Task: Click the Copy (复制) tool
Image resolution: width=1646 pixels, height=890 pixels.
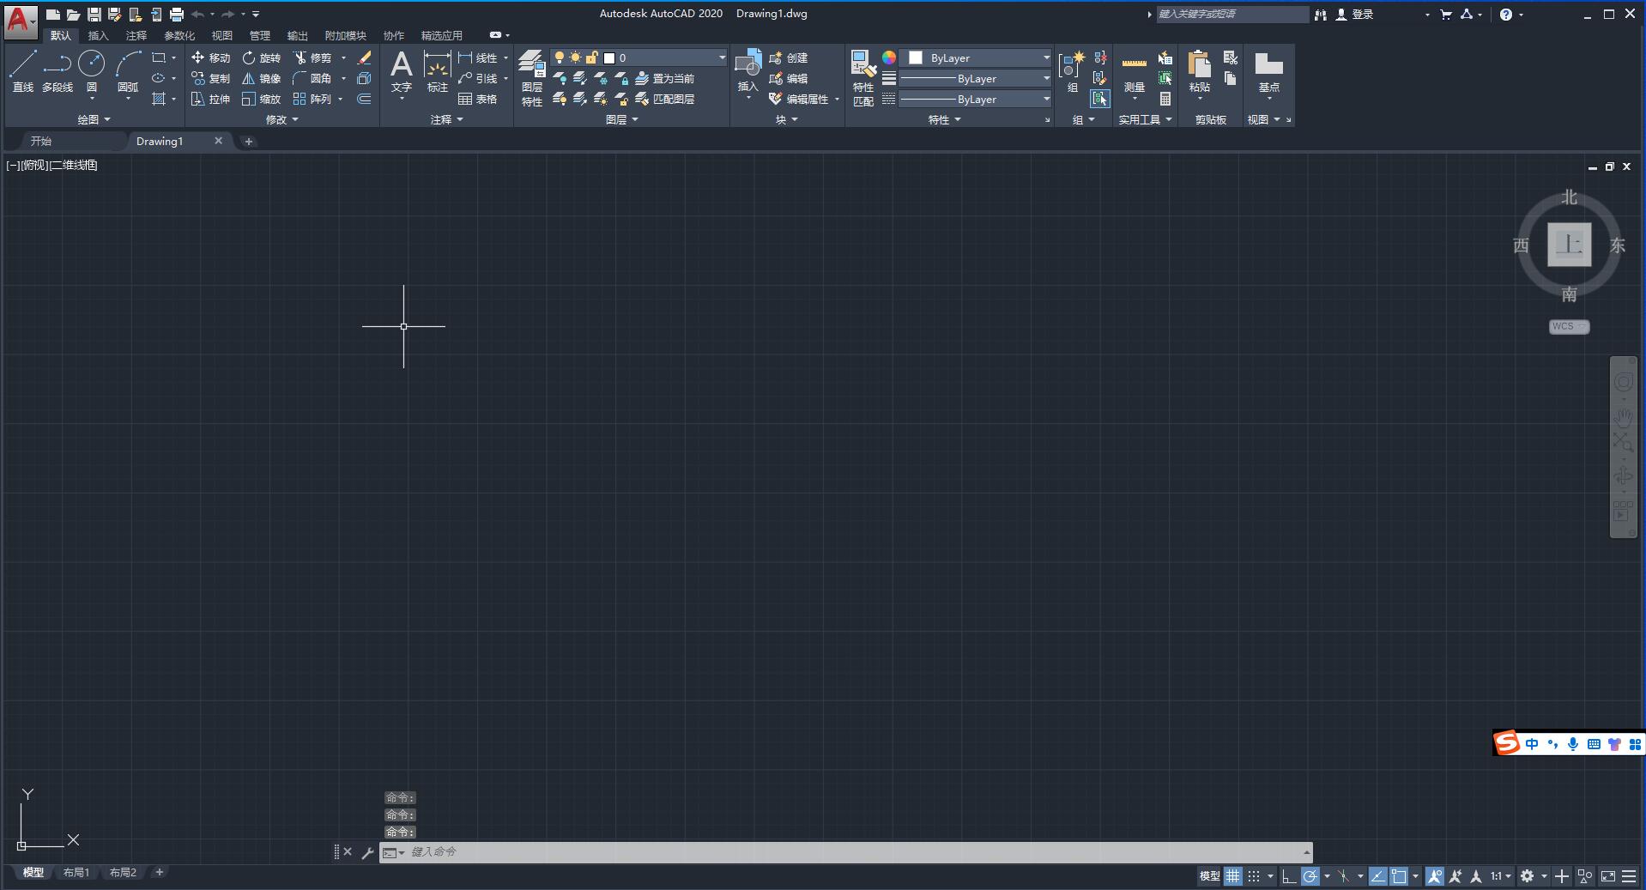Action: tap(211, 78)
